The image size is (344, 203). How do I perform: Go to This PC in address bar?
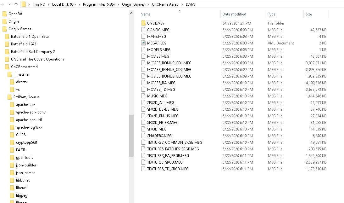point(39,4)
